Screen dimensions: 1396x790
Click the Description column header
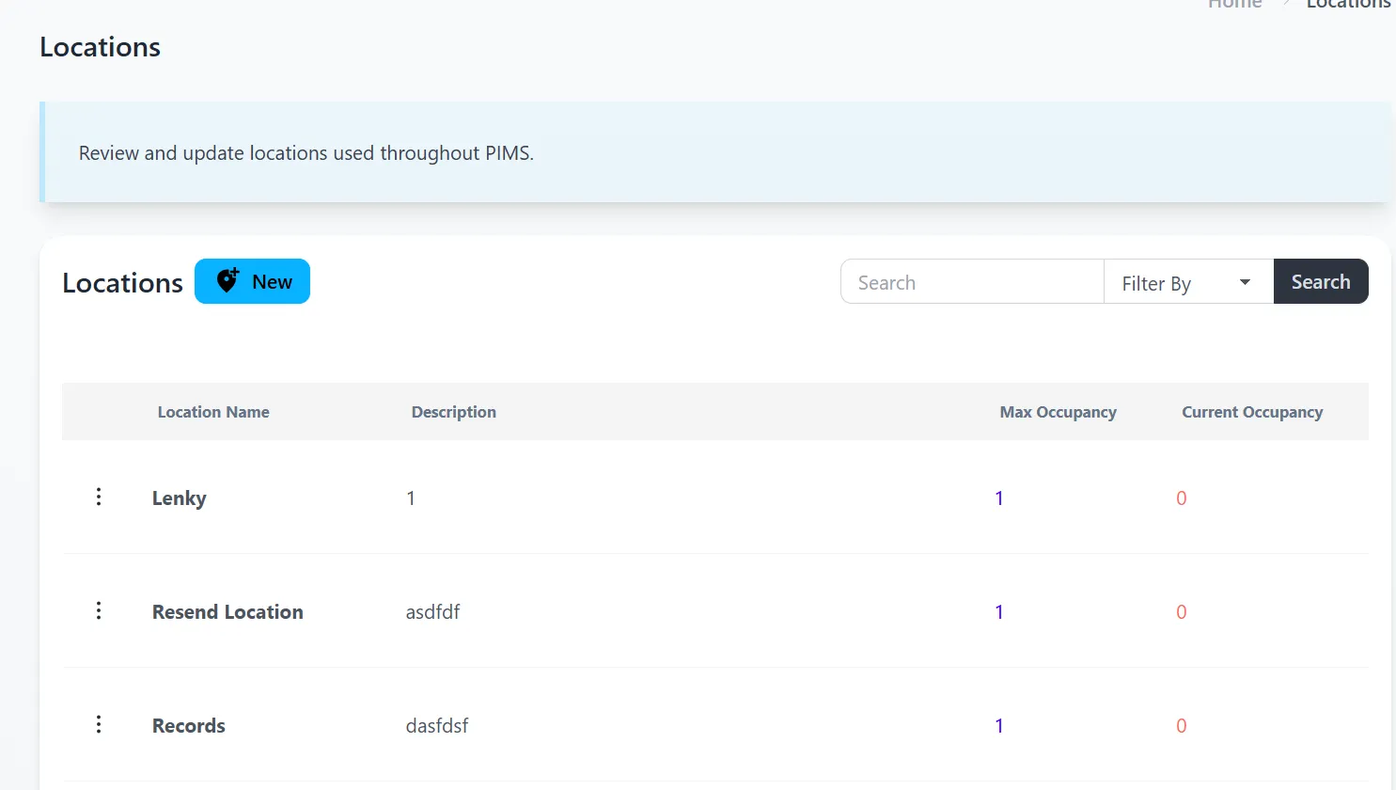point(453,412)
